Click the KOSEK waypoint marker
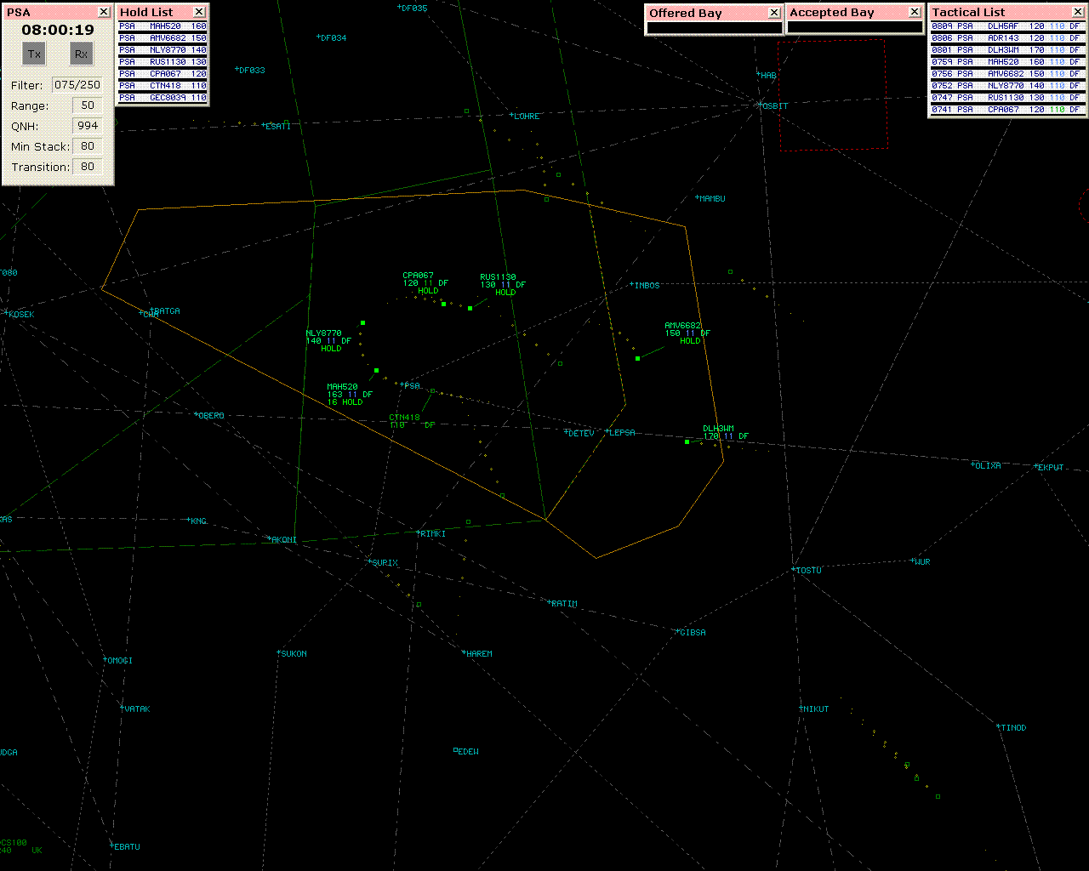This screenshot has width=1089, height=871. tap(19, 314)
